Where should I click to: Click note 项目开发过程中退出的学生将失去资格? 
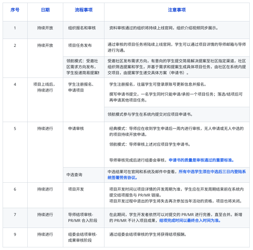(176, 201)
